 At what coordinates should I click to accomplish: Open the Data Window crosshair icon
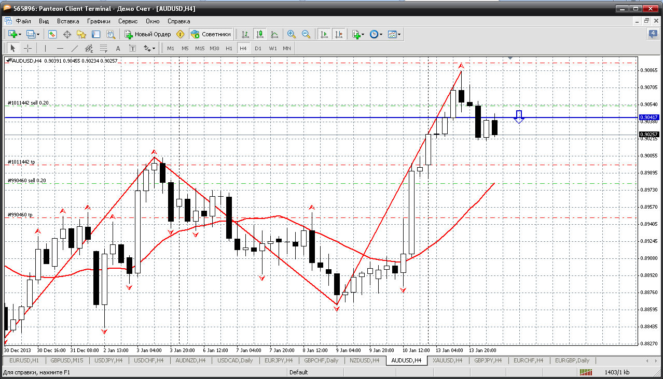pos(67,34)
